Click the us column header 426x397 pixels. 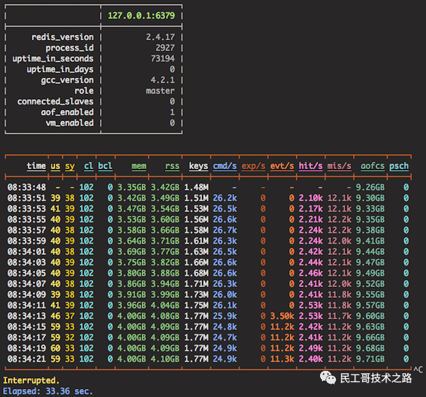click(55, 166)
